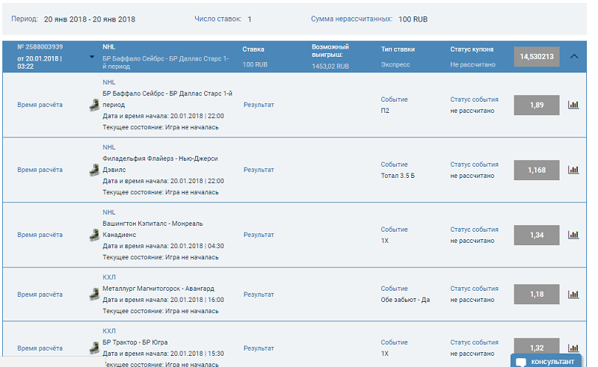This screenshot has height=367, width=598.
Task: Click Результат in the Washington Capitals row
Action: 259,235
